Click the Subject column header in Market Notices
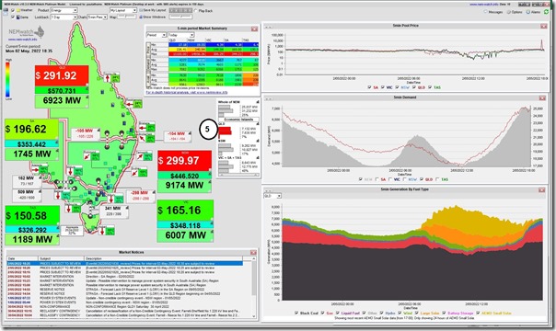This screenshot has width=556, height=331. point(61,258)
